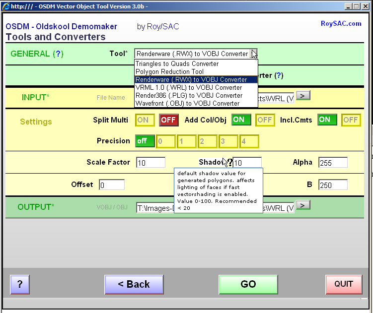The image size is (373, 313).
Task: Browse for input file with arrow button
Action: (303, 96)
